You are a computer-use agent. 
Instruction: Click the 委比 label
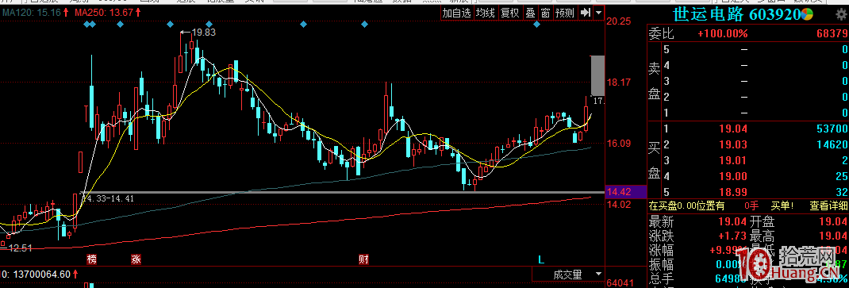tap(662, 34)
